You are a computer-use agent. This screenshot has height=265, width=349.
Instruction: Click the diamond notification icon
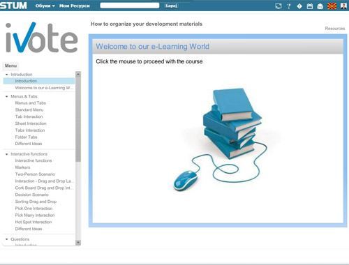[299, 6]
